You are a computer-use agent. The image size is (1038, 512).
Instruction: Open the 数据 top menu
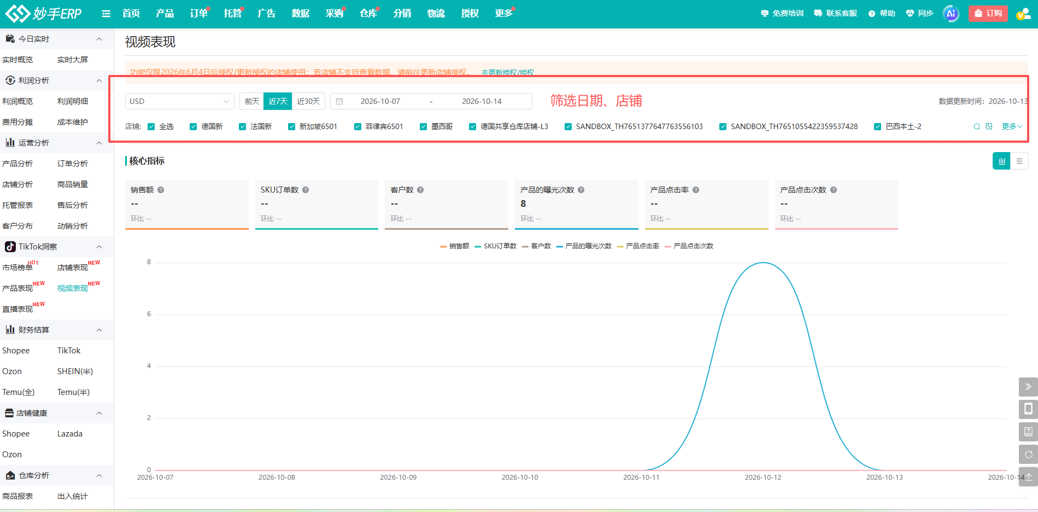click(300, 14)
